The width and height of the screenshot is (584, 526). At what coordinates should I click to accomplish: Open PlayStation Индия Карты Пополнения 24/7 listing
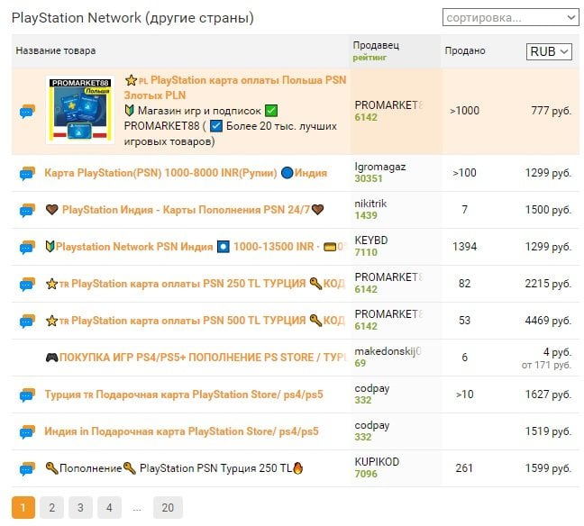coord(185,210)
